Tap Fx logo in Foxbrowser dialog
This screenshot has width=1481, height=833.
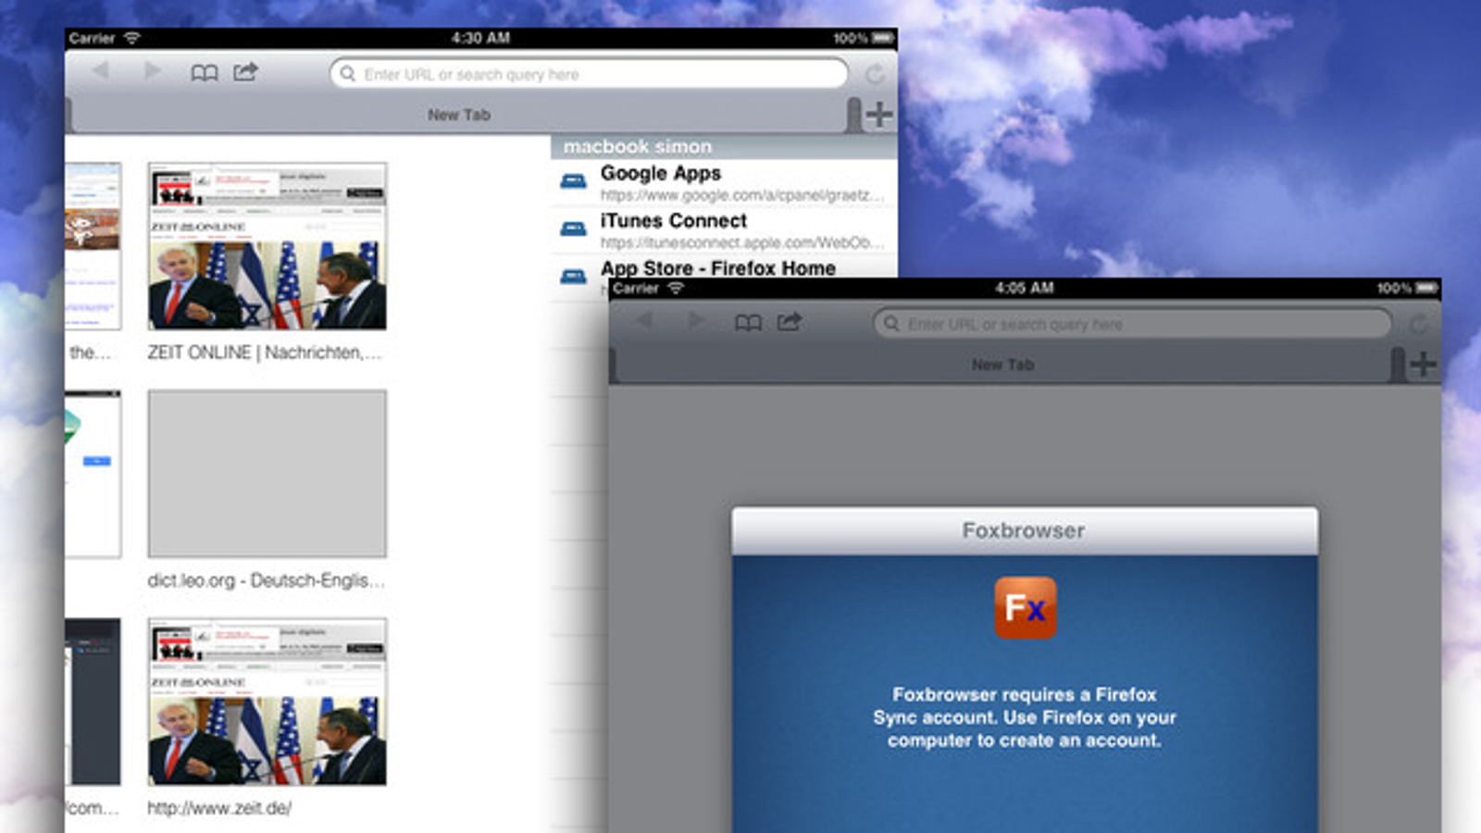(x=1025, y=608)
